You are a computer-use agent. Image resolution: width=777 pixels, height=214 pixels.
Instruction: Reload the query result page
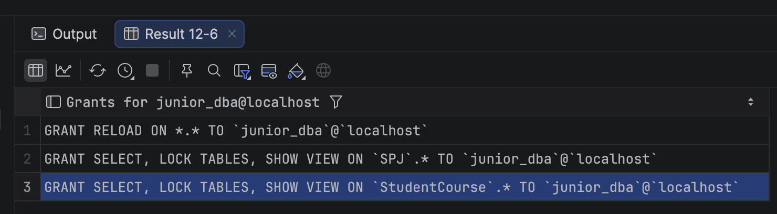98,70
